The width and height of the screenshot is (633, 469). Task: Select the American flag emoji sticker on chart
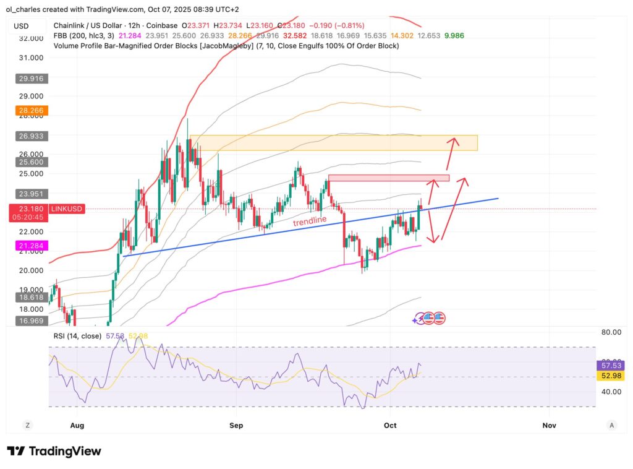coord(428,318)
